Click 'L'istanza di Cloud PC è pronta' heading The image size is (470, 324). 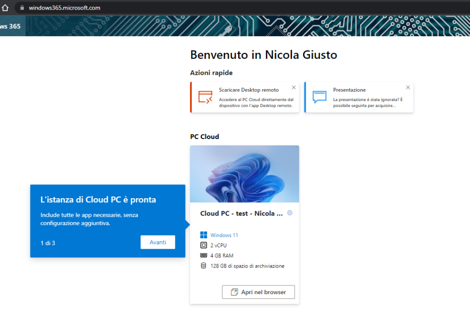click(98, 200)
